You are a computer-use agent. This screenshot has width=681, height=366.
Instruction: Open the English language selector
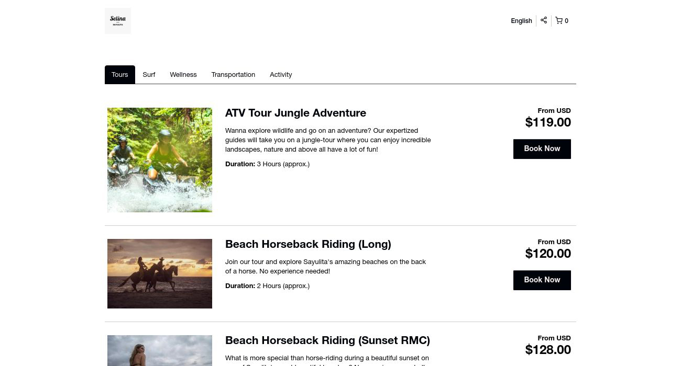(x=521, y=21)
